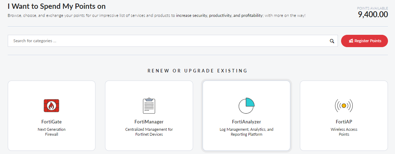Click 'Centralized Management for Fortinet Devices' text

click(x=149, y=132)
